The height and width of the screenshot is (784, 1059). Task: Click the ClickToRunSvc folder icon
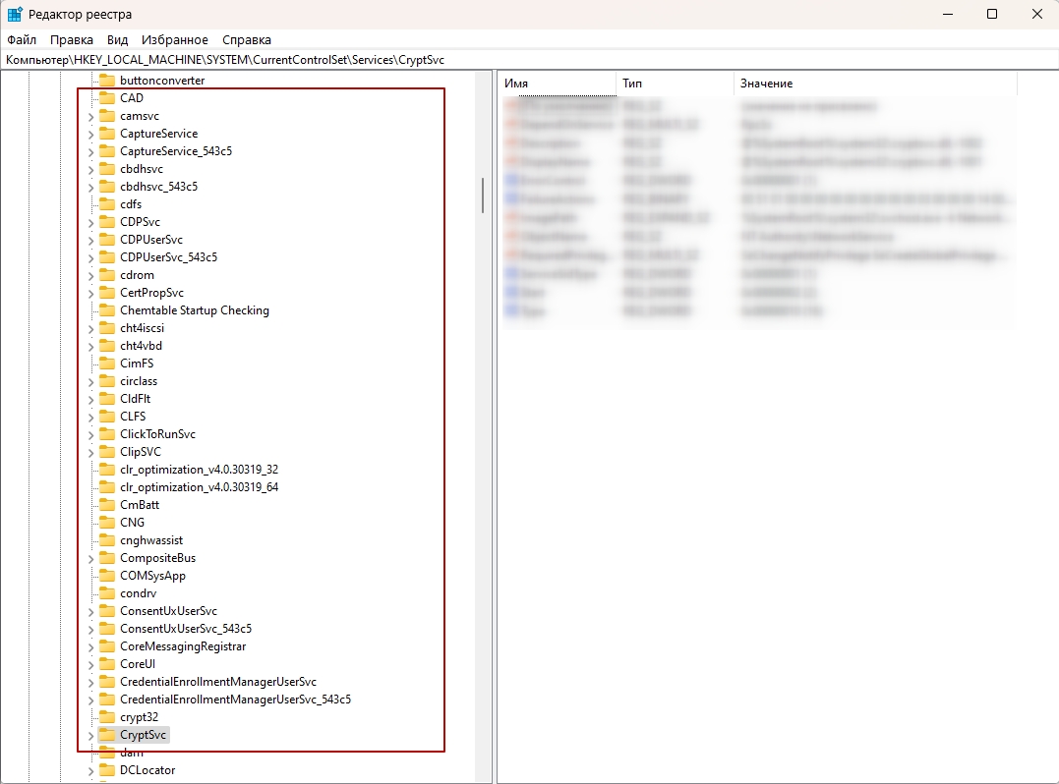[107, 434]
